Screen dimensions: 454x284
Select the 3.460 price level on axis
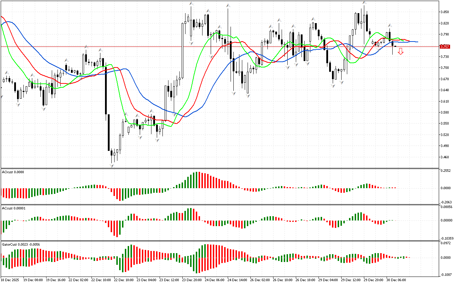[444, 157]
